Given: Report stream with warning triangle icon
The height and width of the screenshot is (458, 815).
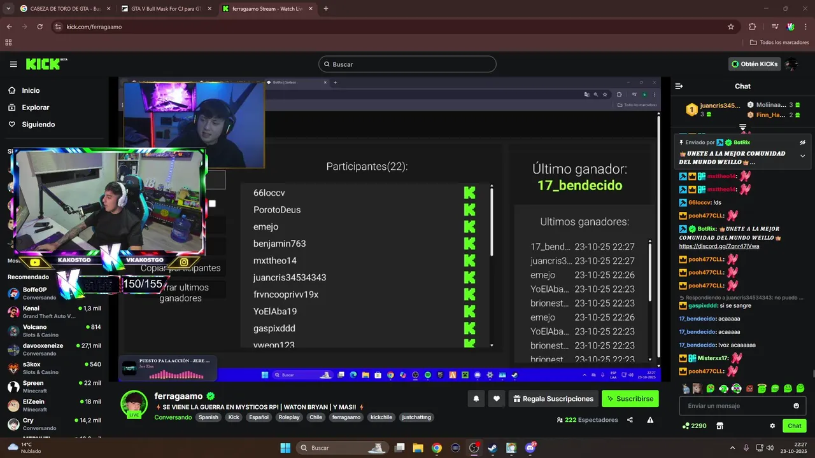Looking at the screenshot, I should [x=650, y=420].
